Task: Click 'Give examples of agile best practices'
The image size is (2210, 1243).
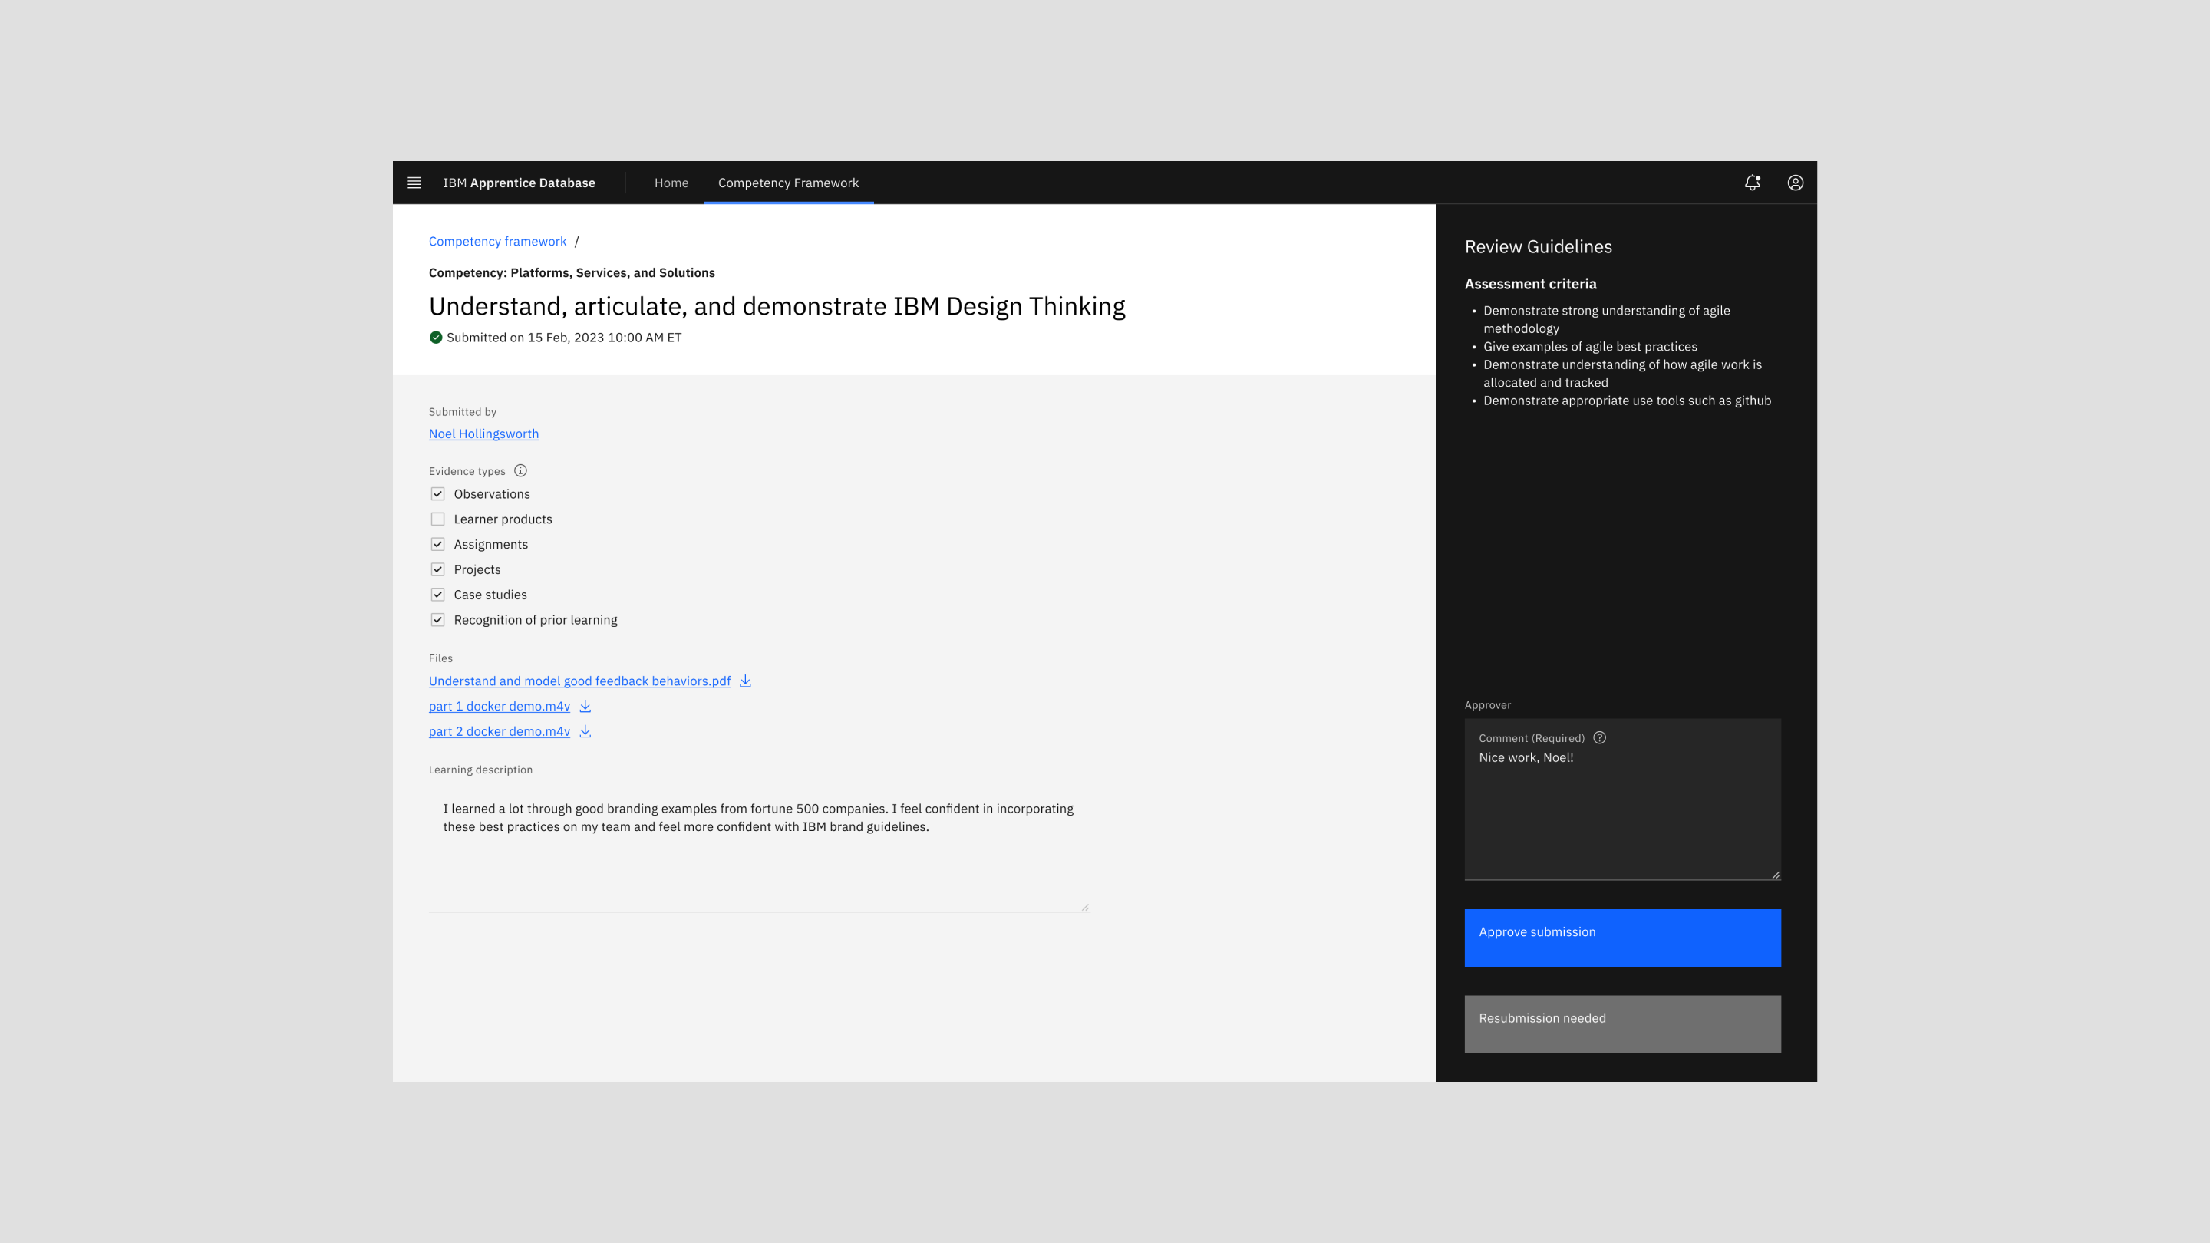Action: (x=1591, y=347)
